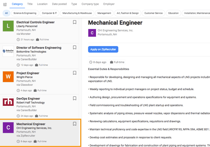Open the DevOps Engineer listing title
The image size is (210, 147).
pos(28,99)
